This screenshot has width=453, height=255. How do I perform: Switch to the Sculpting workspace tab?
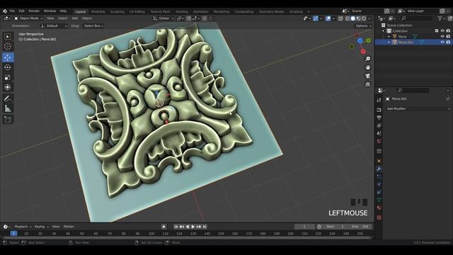click(117, 11)
